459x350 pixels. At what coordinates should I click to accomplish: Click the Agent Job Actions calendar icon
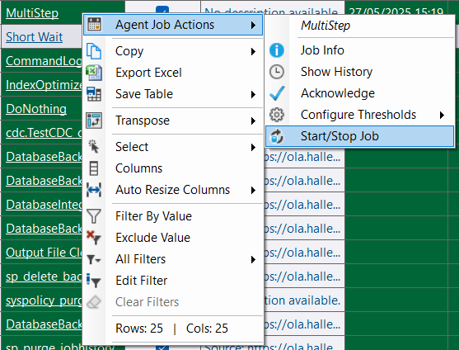94,25
